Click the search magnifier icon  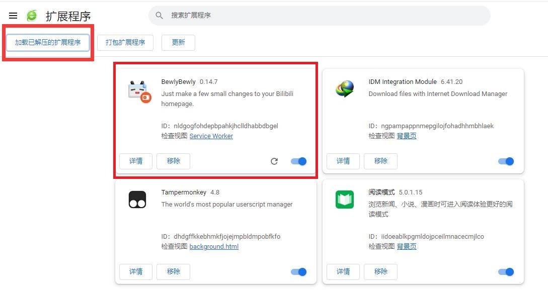click(160, 16)
